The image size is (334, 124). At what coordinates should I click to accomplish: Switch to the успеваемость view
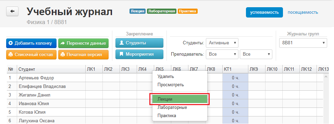[264, 12]
